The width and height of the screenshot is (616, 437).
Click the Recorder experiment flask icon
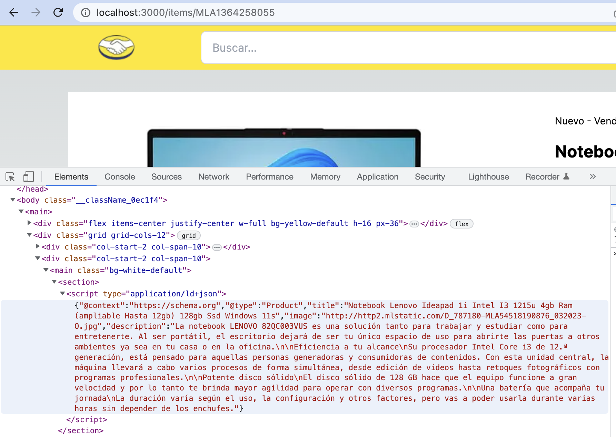566,176
